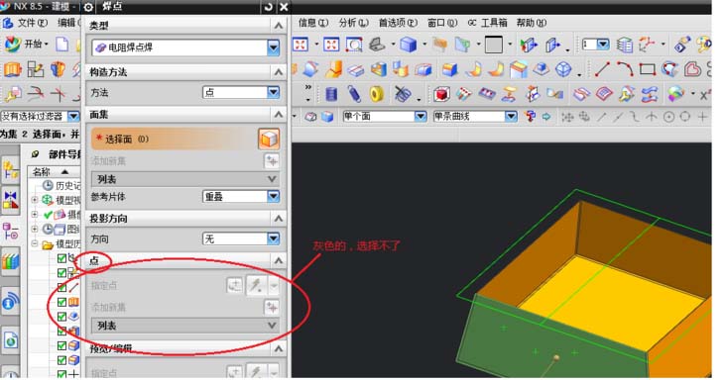The width and height of the screenshot is (724, 380).
Task: Open the HD3D info sidebar icon
Action: pos(10,302)
